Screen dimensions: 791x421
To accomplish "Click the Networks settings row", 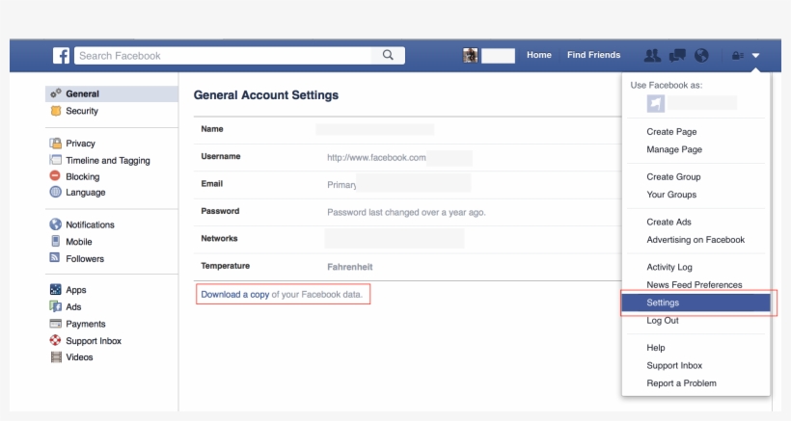I will coord(408,239).
